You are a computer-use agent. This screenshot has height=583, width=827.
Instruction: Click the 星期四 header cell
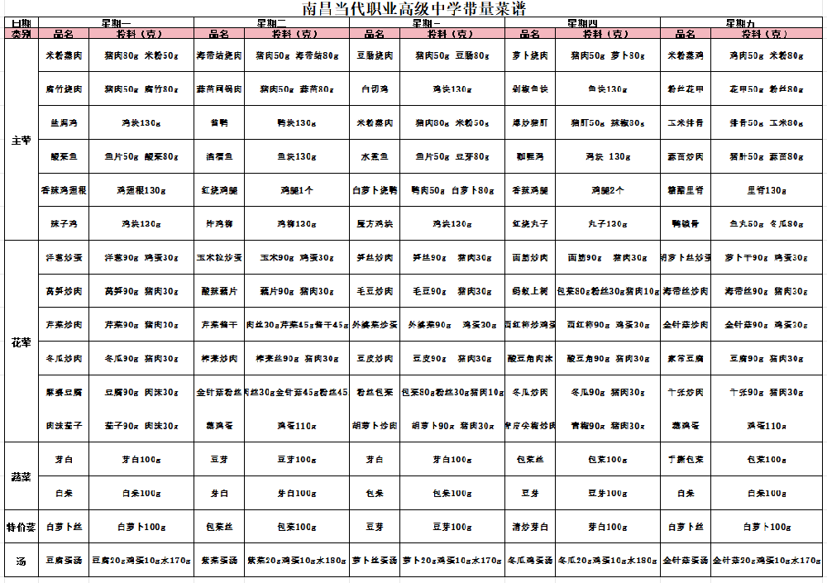582,22
